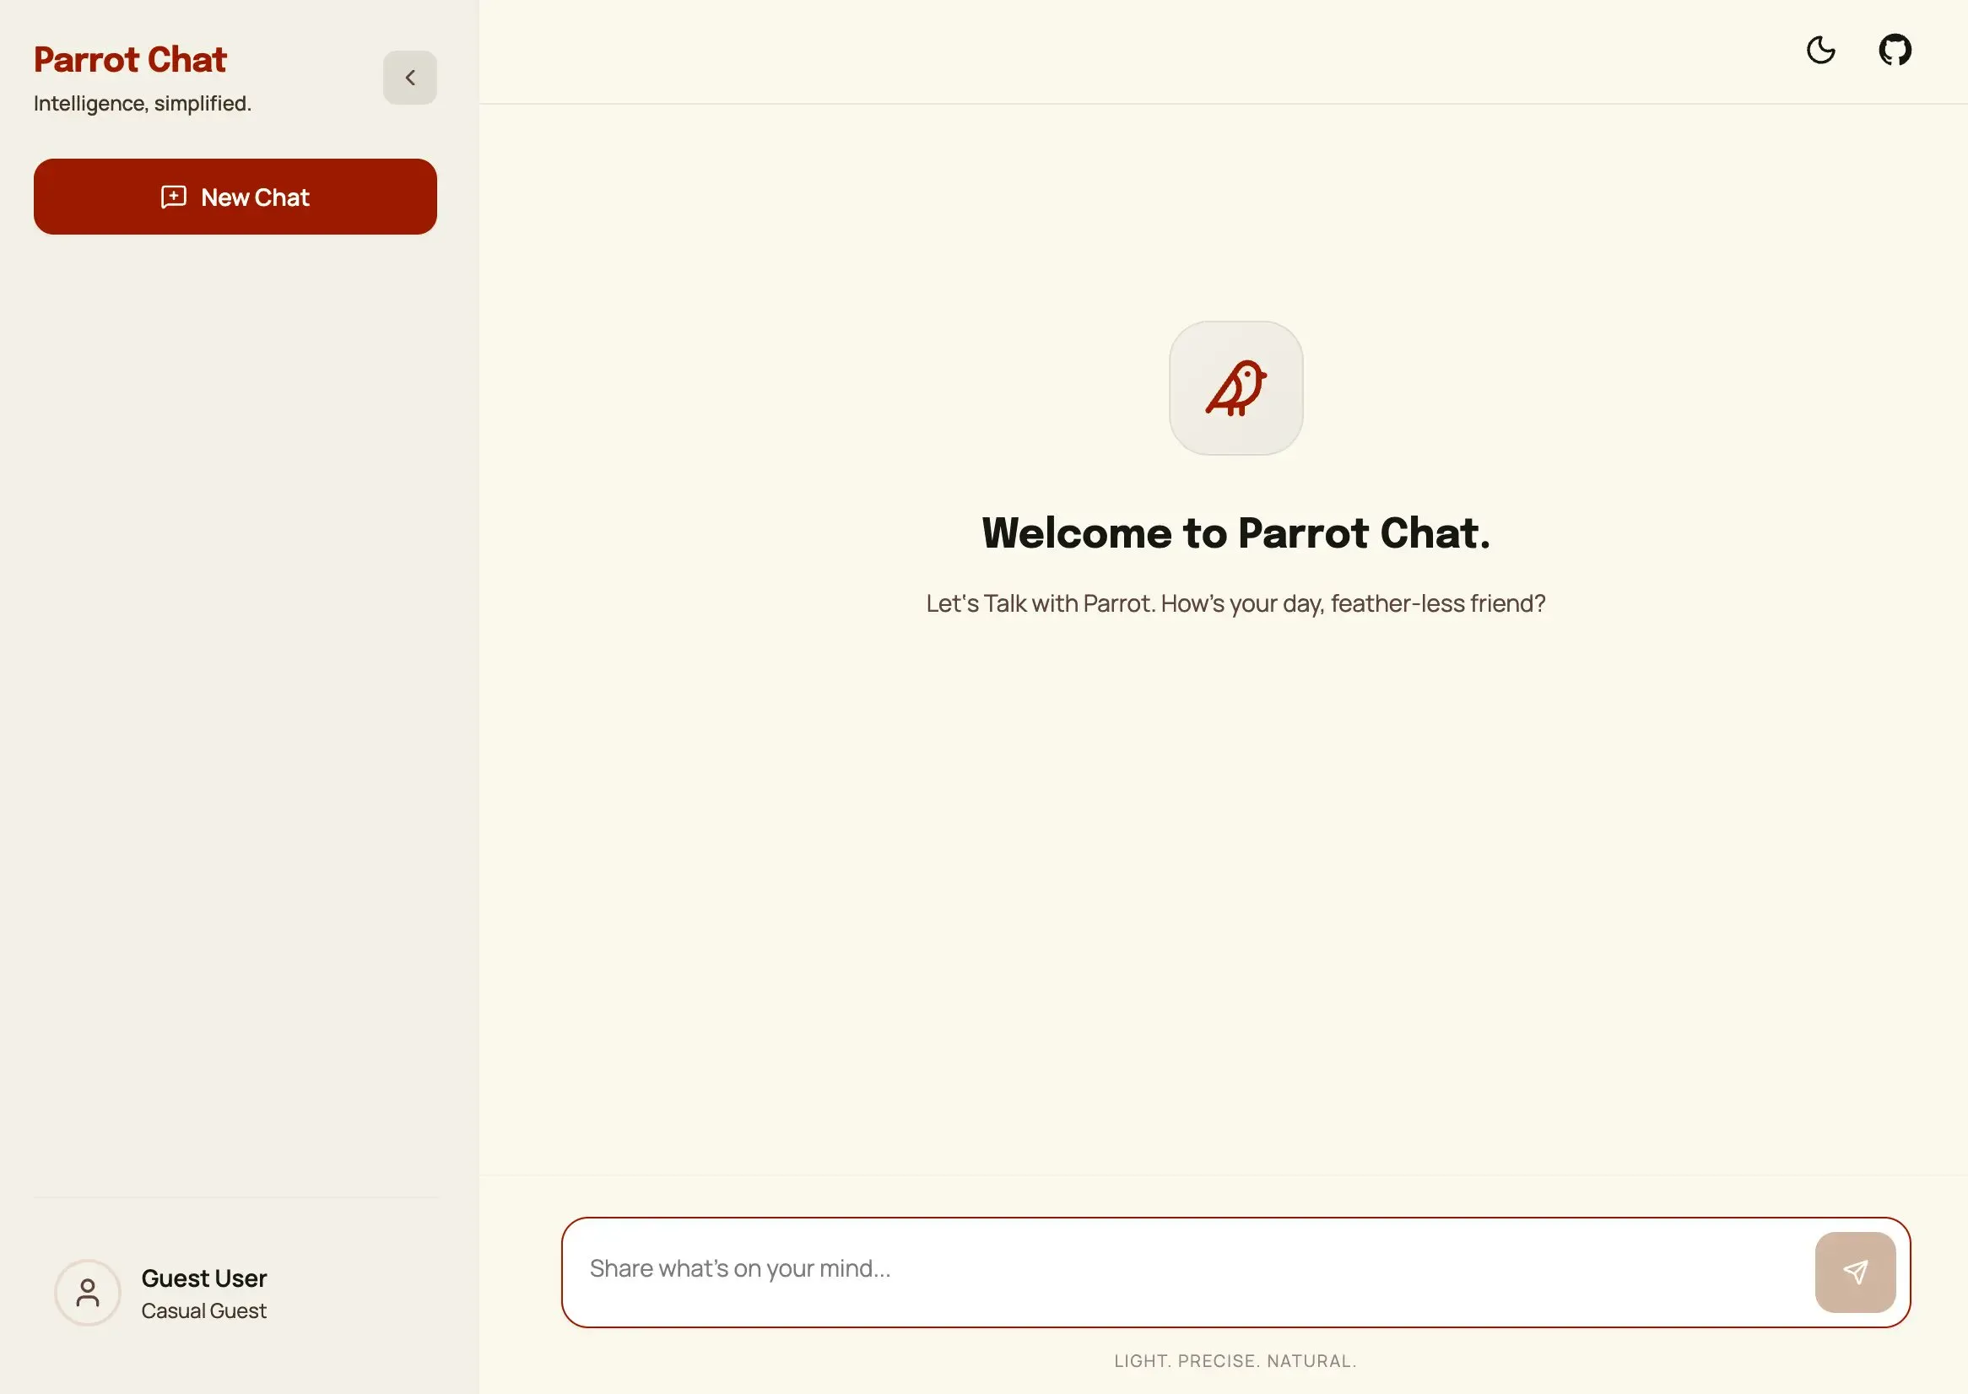Click the red parrot bird logo
This screenshot has height=1394, width=1968.
pos(1235,388)
